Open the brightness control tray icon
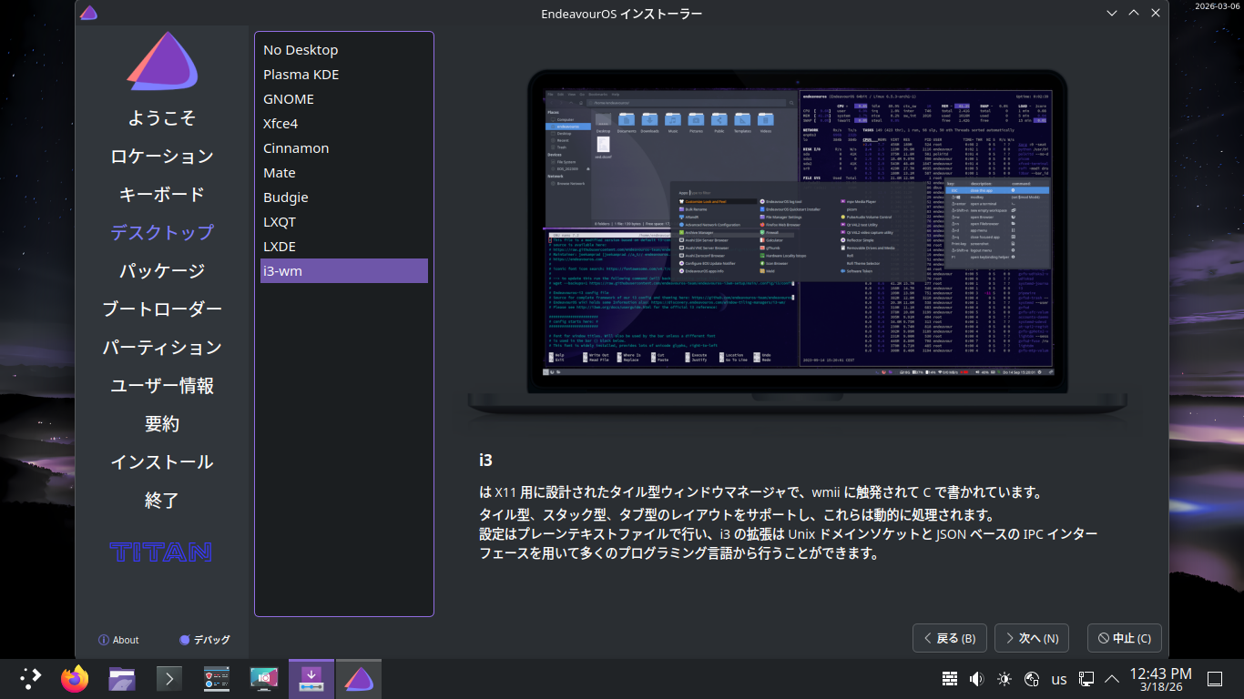This screenshot has height=699, width=1244. 1004,679
